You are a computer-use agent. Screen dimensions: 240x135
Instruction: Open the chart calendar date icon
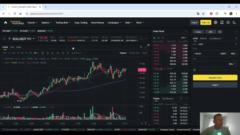tap(43, 53)
